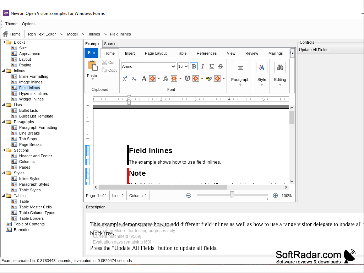Screen dimensions: 364x273
Task: Click the Tables folder icon
Action: (9, 196)
